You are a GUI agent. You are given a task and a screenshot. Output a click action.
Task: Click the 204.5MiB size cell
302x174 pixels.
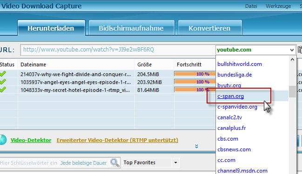148,74
